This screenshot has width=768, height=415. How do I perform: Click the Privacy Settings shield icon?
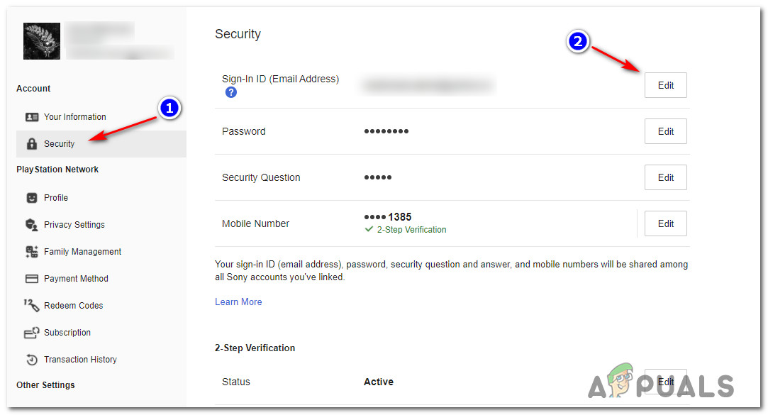pyautogui.click(x=32, y=225)
